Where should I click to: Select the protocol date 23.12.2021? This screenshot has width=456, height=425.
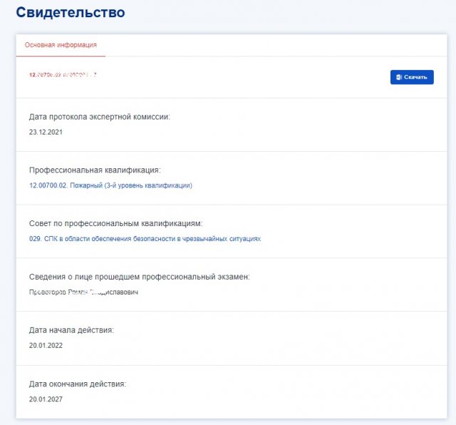[x=46, y=132]
